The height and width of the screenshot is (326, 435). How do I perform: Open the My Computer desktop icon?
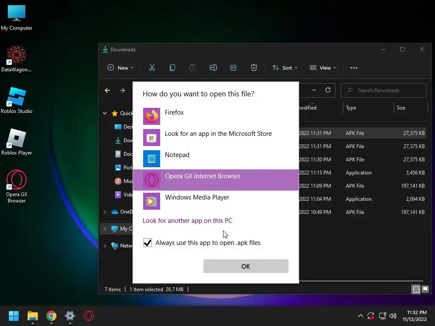[x=17, y=17]
